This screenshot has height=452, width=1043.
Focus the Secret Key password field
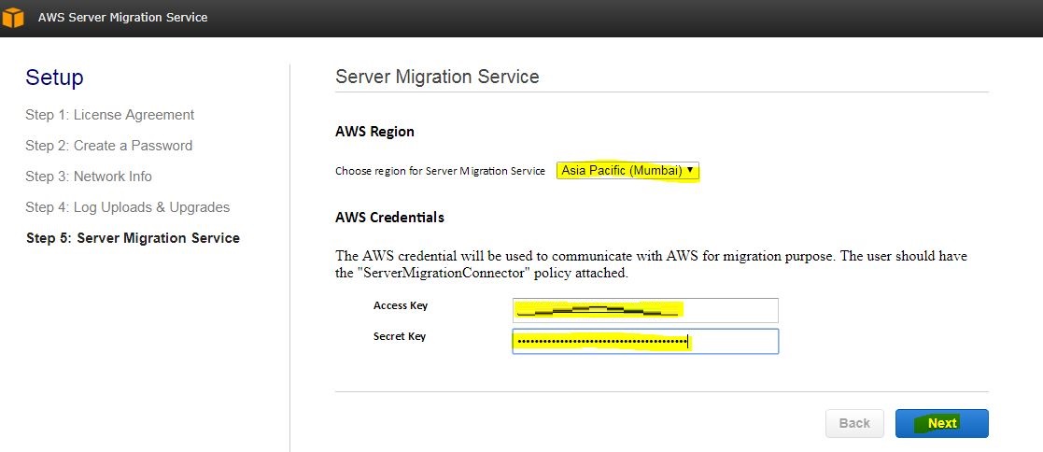coord(644,342)
